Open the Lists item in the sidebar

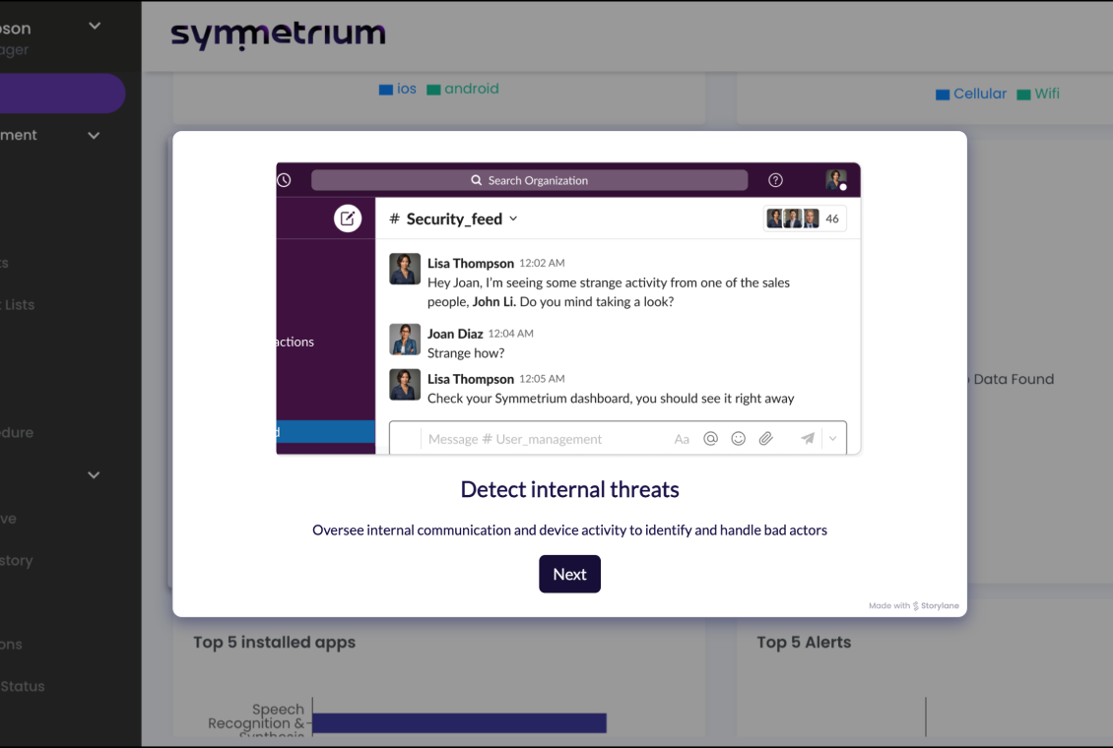18,305
